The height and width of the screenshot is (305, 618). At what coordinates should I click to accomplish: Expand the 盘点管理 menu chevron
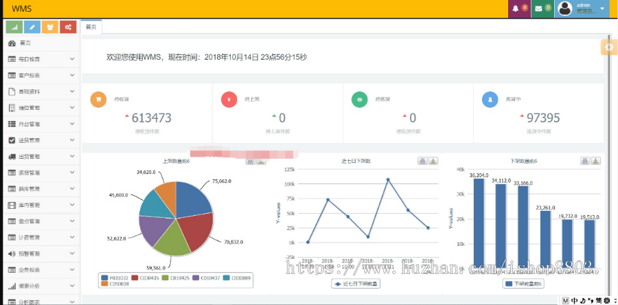(x=72, y=221)
